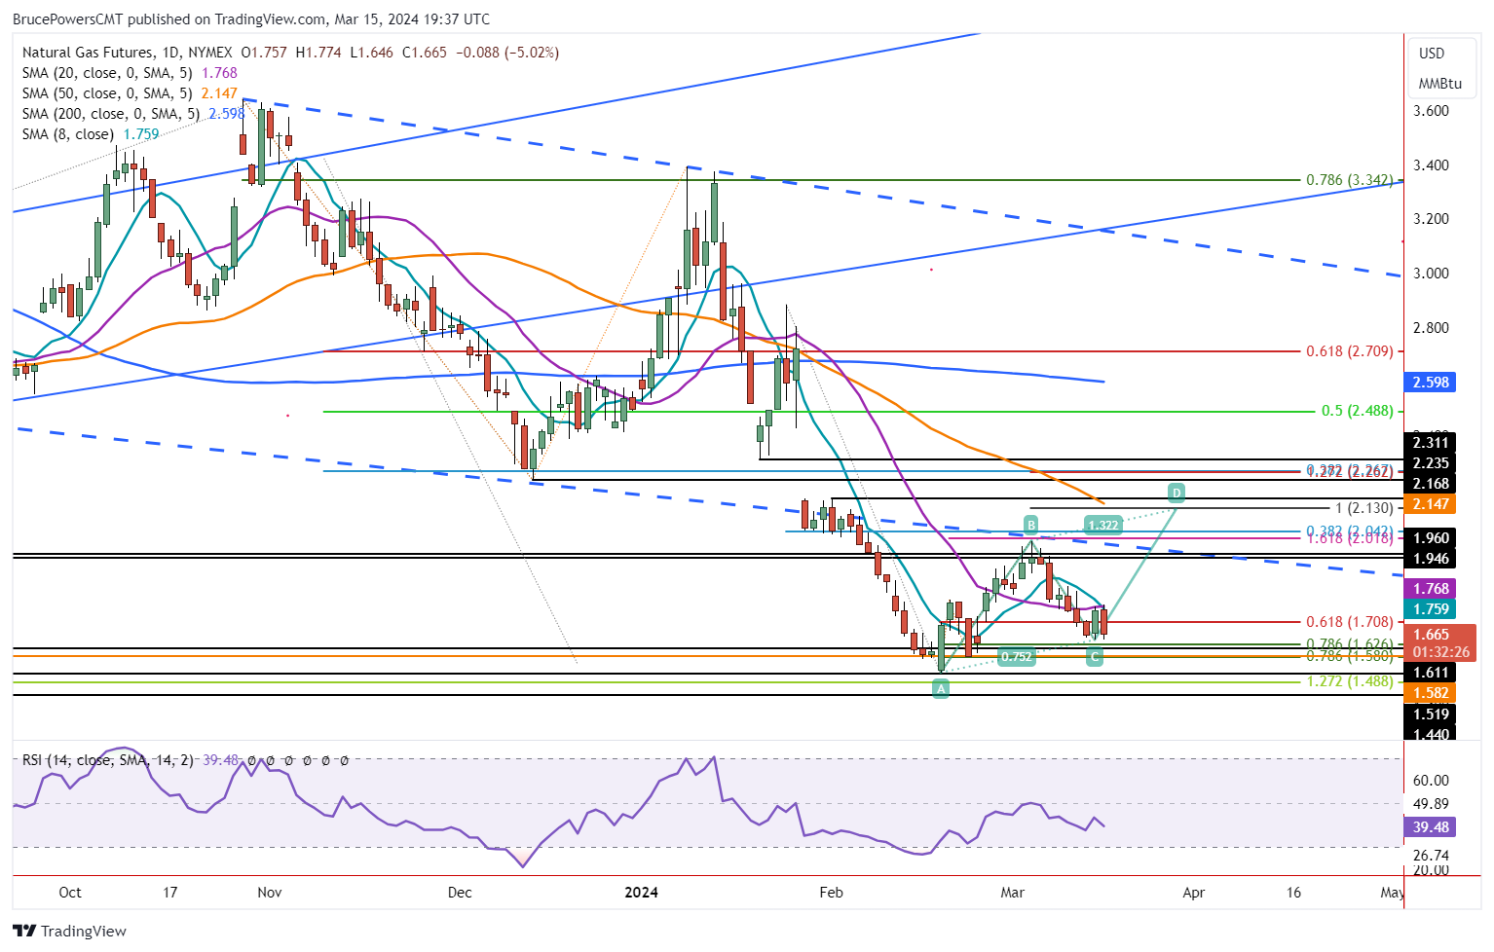Select the SMA 8 close indicator legend
The width and height of the screenshot is (1494, 952).
(91, 134)
